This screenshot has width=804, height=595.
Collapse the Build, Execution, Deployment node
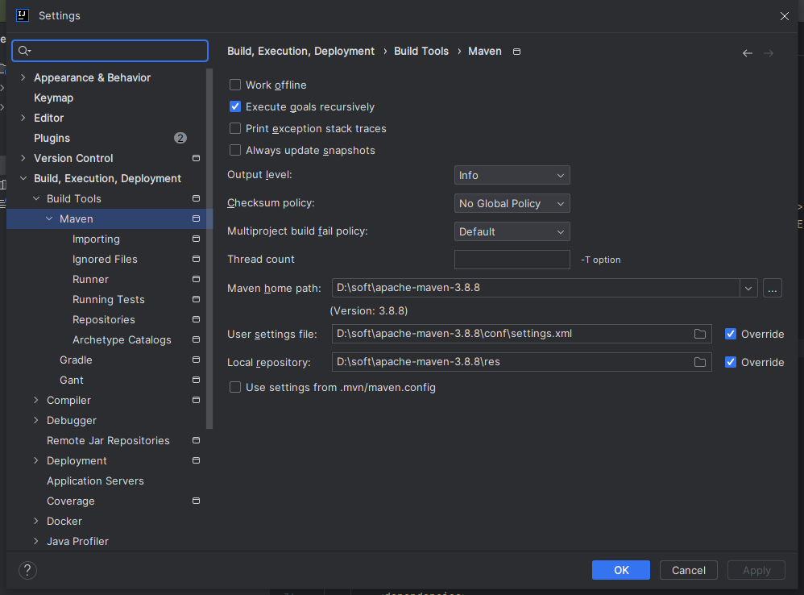pos(23,178)
